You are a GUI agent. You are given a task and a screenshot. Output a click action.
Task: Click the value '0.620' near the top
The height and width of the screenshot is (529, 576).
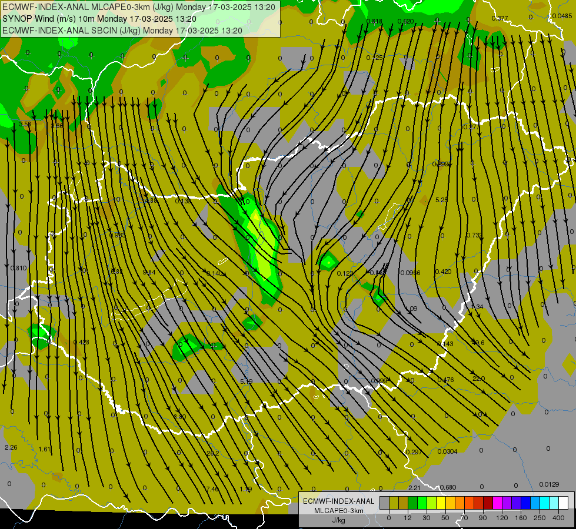(x=405, y=21)
